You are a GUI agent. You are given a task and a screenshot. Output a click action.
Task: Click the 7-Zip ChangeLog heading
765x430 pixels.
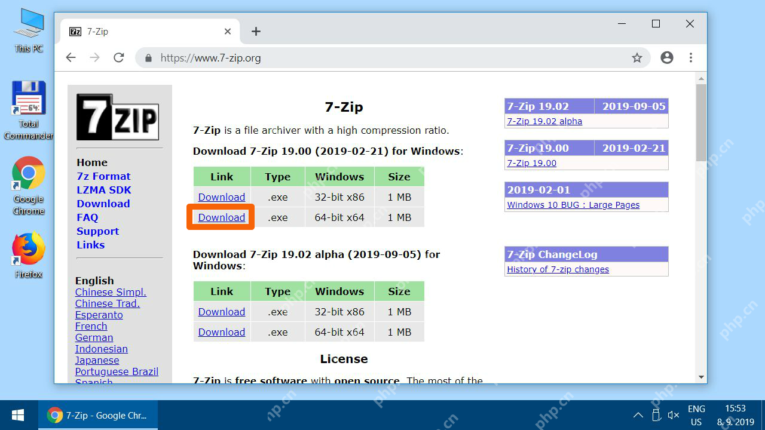tap(552, 254)
